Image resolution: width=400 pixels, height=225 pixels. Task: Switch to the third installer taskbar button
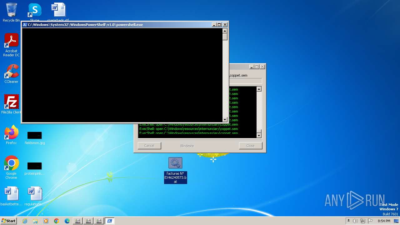coord(99,221)
